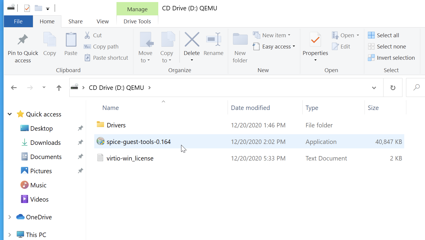Expand the OneDrive tree node

(x=10, y=217)
